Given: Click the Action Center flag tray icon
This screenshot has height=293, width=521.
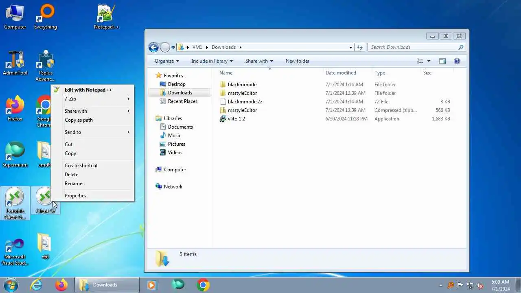Looking at the screenshot, I should [x=460, y=285].
